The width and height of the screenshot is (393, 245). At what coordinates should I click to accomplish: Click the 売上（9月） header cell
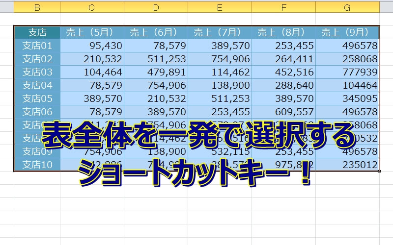347,32
